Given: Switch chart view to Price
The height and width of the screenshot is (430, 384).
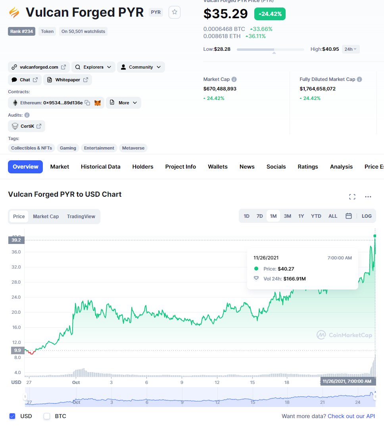Looking at the screenshot, I should pos(19,216).
